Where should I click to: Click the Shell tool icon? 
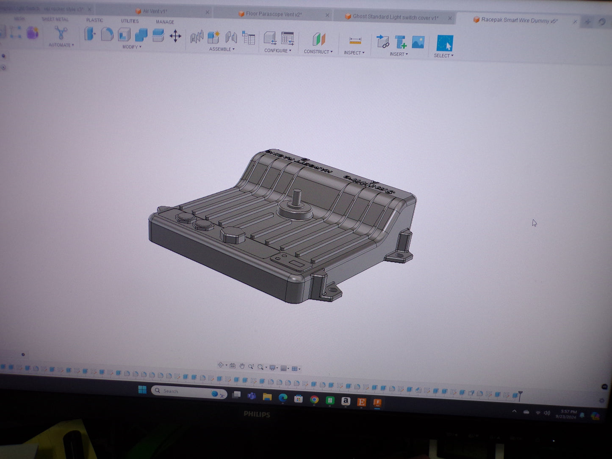click(x=124, y=35)
